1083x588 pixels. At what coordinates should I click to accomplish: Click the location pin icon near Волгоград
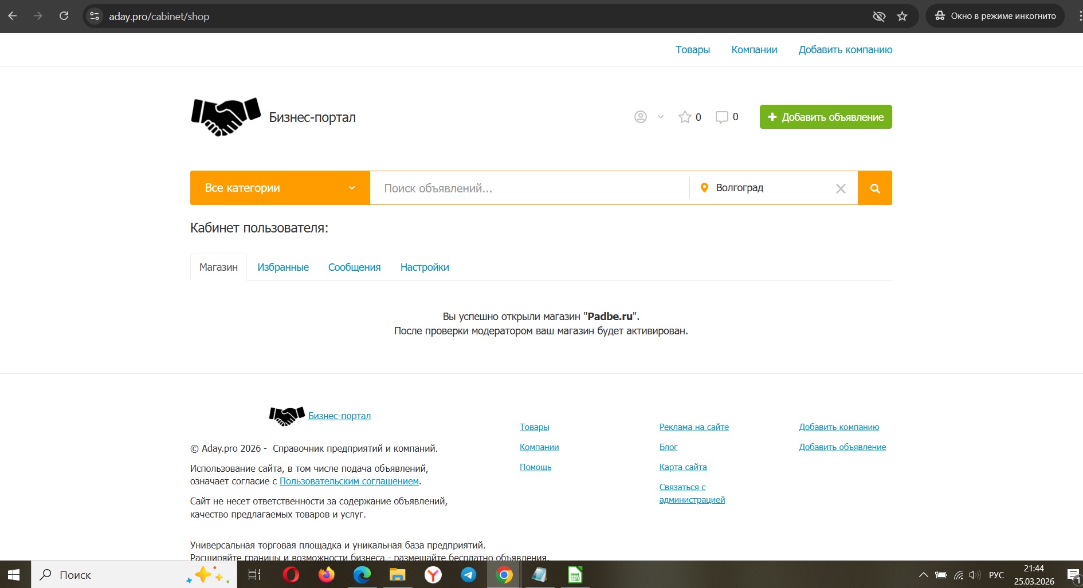(x=704, y=188)
